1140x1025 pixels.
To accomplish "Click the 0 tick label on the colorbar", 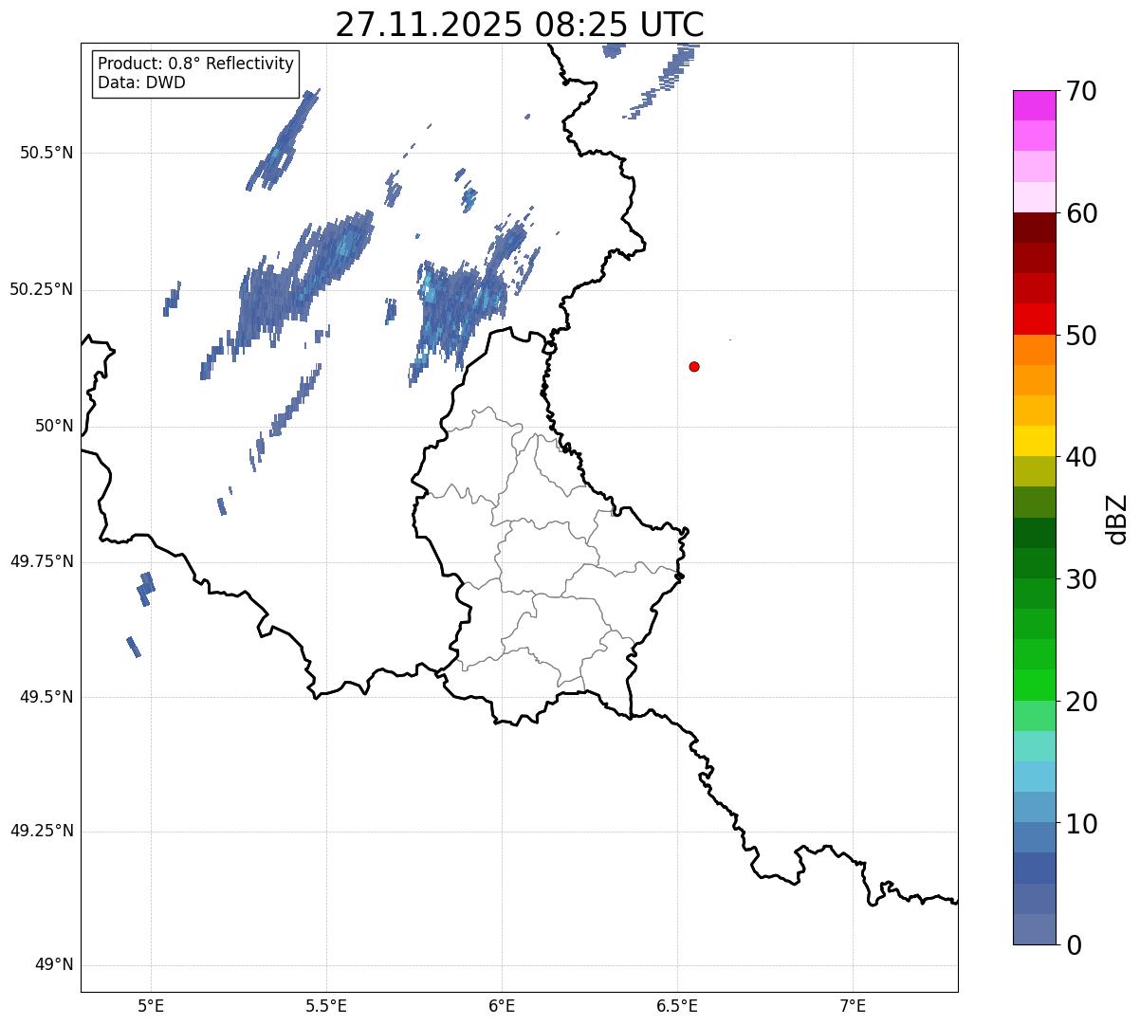I will pos(1073,945).
